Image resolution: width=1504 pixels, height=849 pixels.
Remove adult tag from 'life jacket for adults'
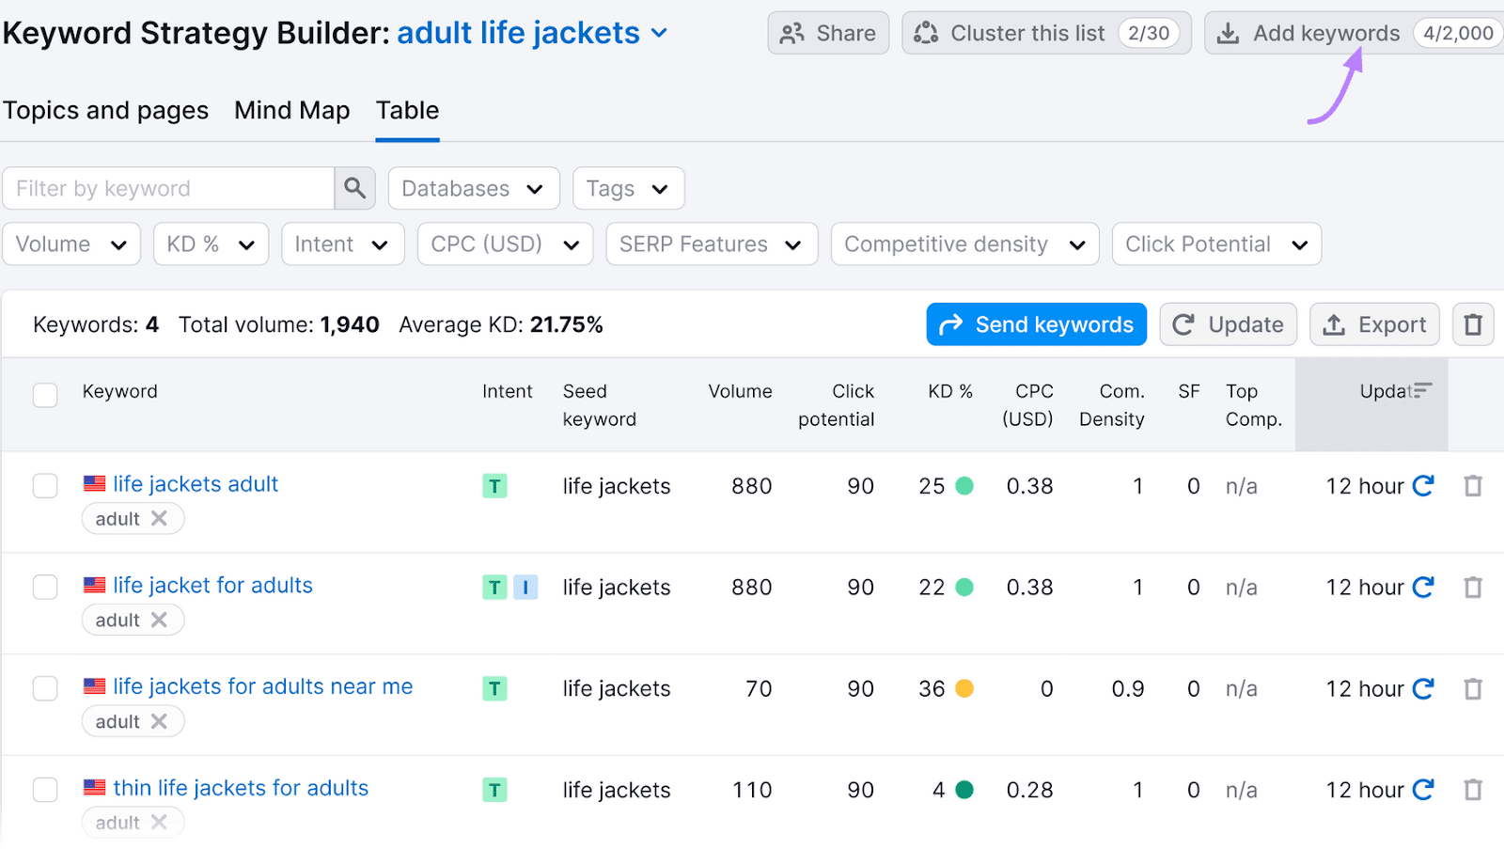(x=159, y=620)
